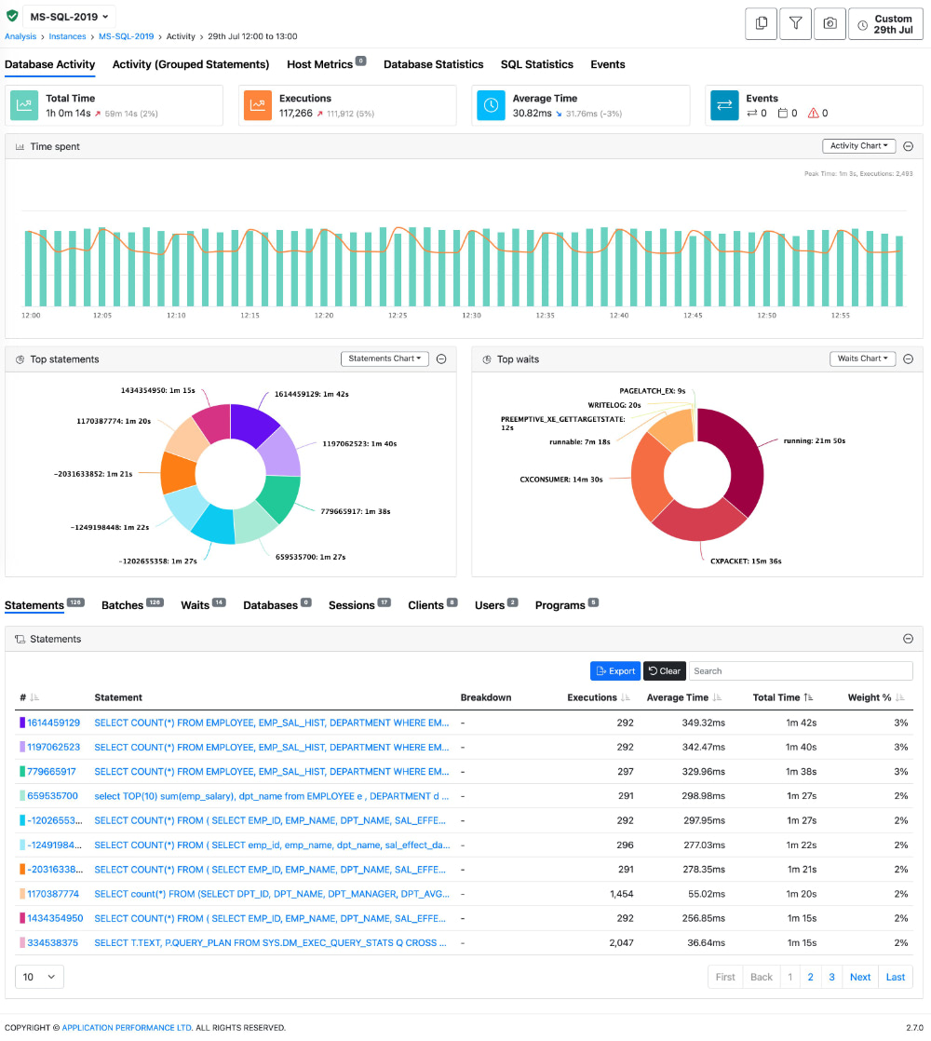Open the Activity Chart dropdown
The height and width of the screenshot is (1041, 931).
(858, 145)
